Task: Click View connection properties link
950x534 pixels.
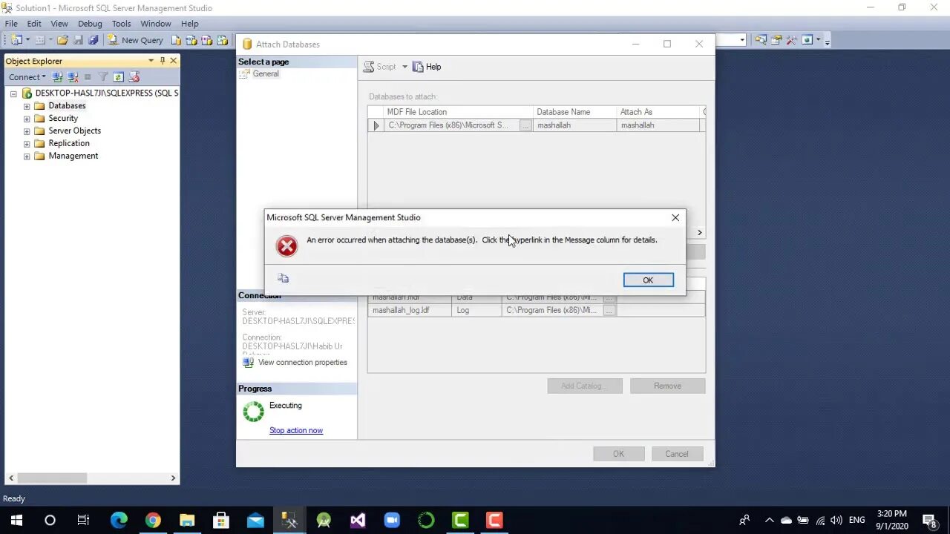Action: (x=303, y=363)
